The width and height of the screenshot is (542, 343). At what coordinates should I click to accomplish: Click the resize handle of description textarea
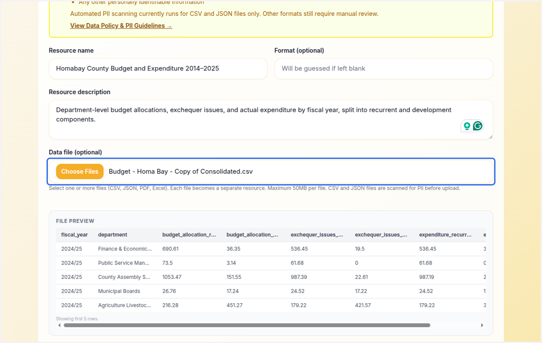(x=490, y=136)
